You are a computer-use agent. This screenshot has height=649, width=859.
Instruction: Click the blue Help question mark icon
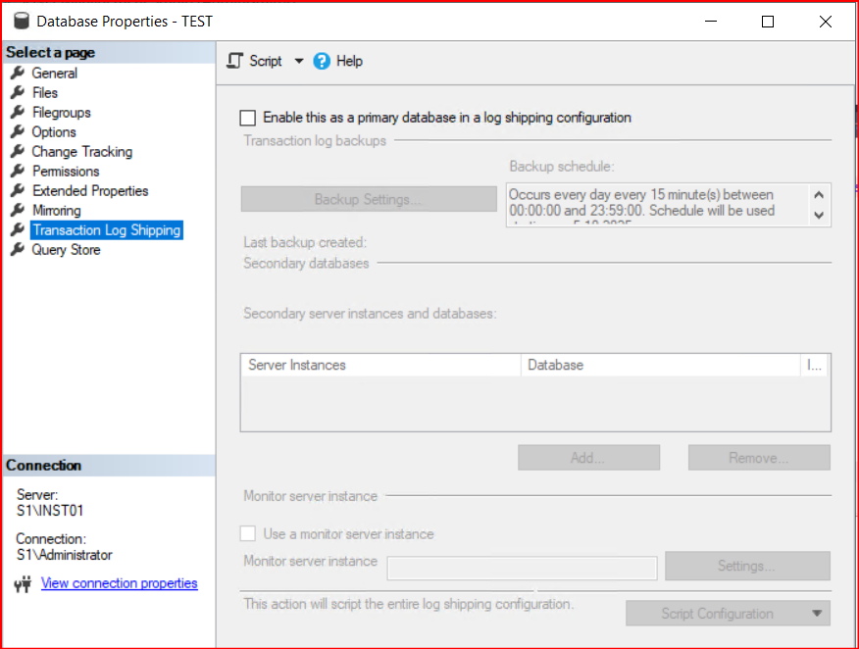(322, 61)
